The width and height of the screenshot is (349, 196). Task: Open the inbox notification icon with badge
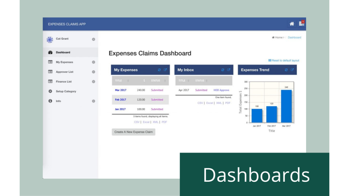301,23
